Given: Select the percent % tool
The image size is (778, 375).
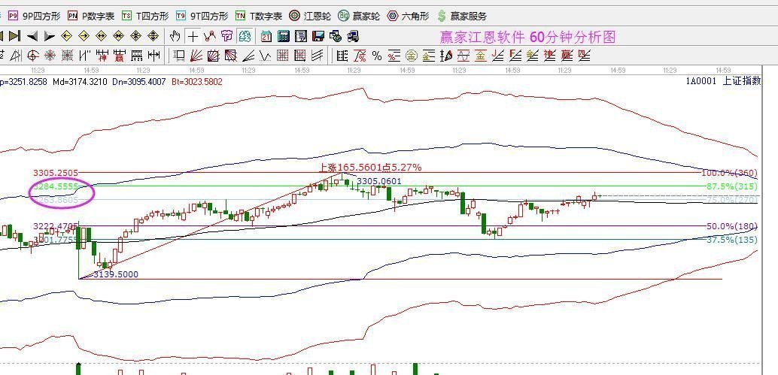Looking at the screenshot, I should pos(377,56).
